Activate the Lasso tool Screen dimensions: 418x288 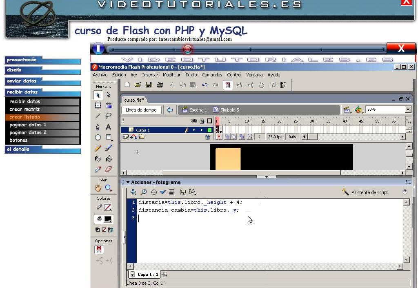[108, 115]
